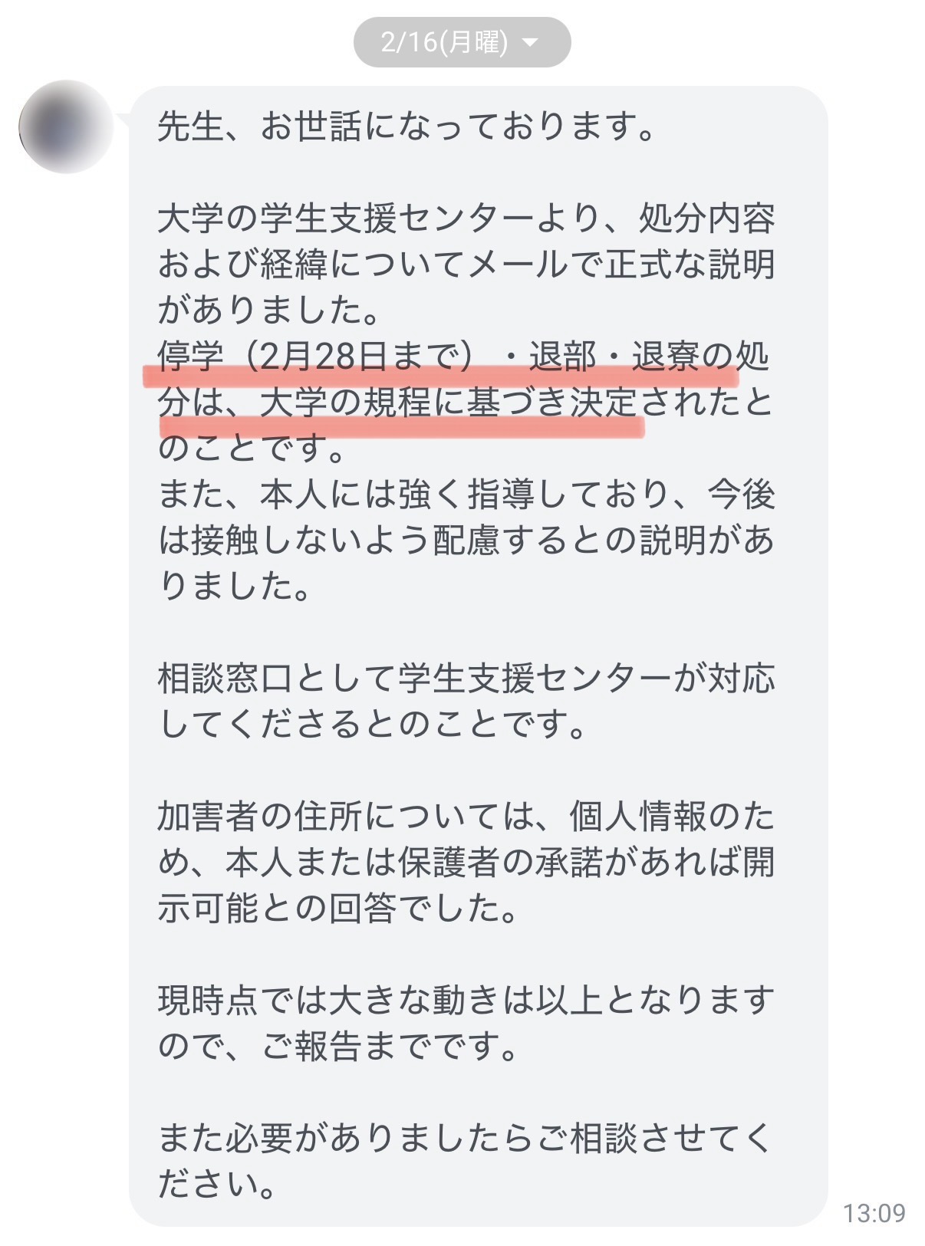Select the closing line また必要がありましたら
Image resolution: width=925 pixels, height=1246 pixels.
(x=466, y=1139)
